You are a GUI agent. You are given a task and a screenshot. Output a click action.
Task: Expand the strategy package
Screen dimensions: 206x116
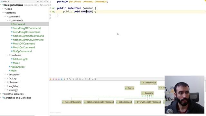coord(5,90)
